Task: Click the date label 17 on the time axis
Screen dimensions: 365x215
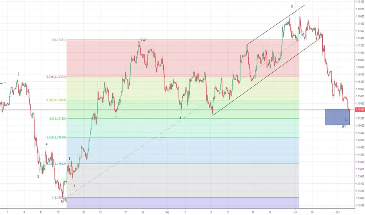Action: coord(253,212)
